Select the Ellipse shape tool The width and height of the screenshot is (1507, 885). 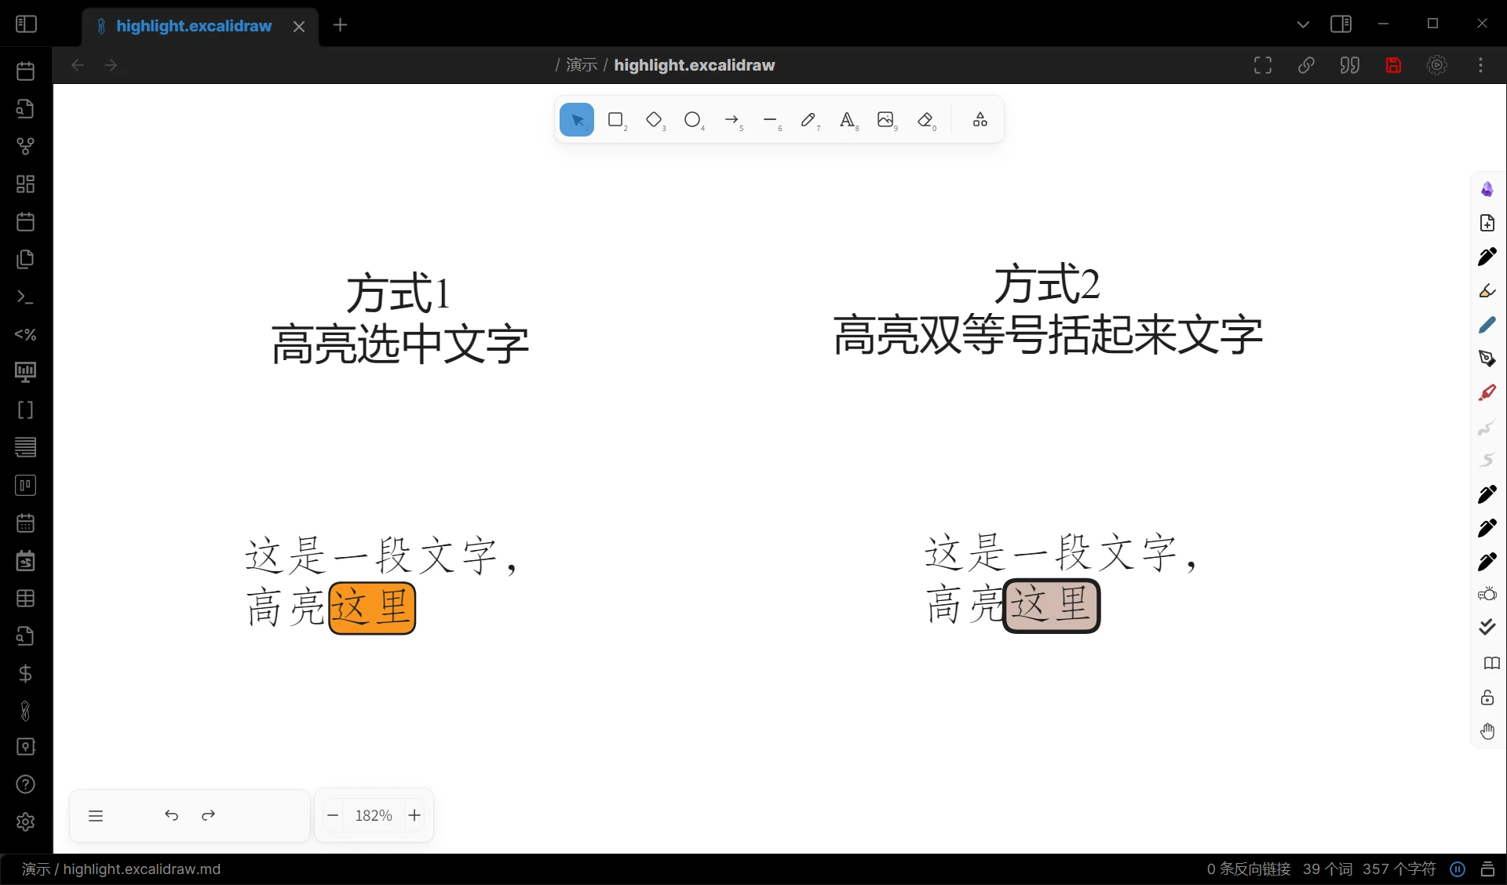click(692, 120)
